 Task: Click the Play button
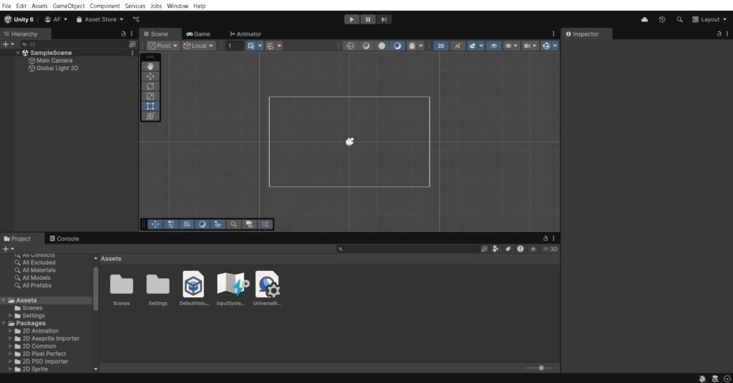351,19
